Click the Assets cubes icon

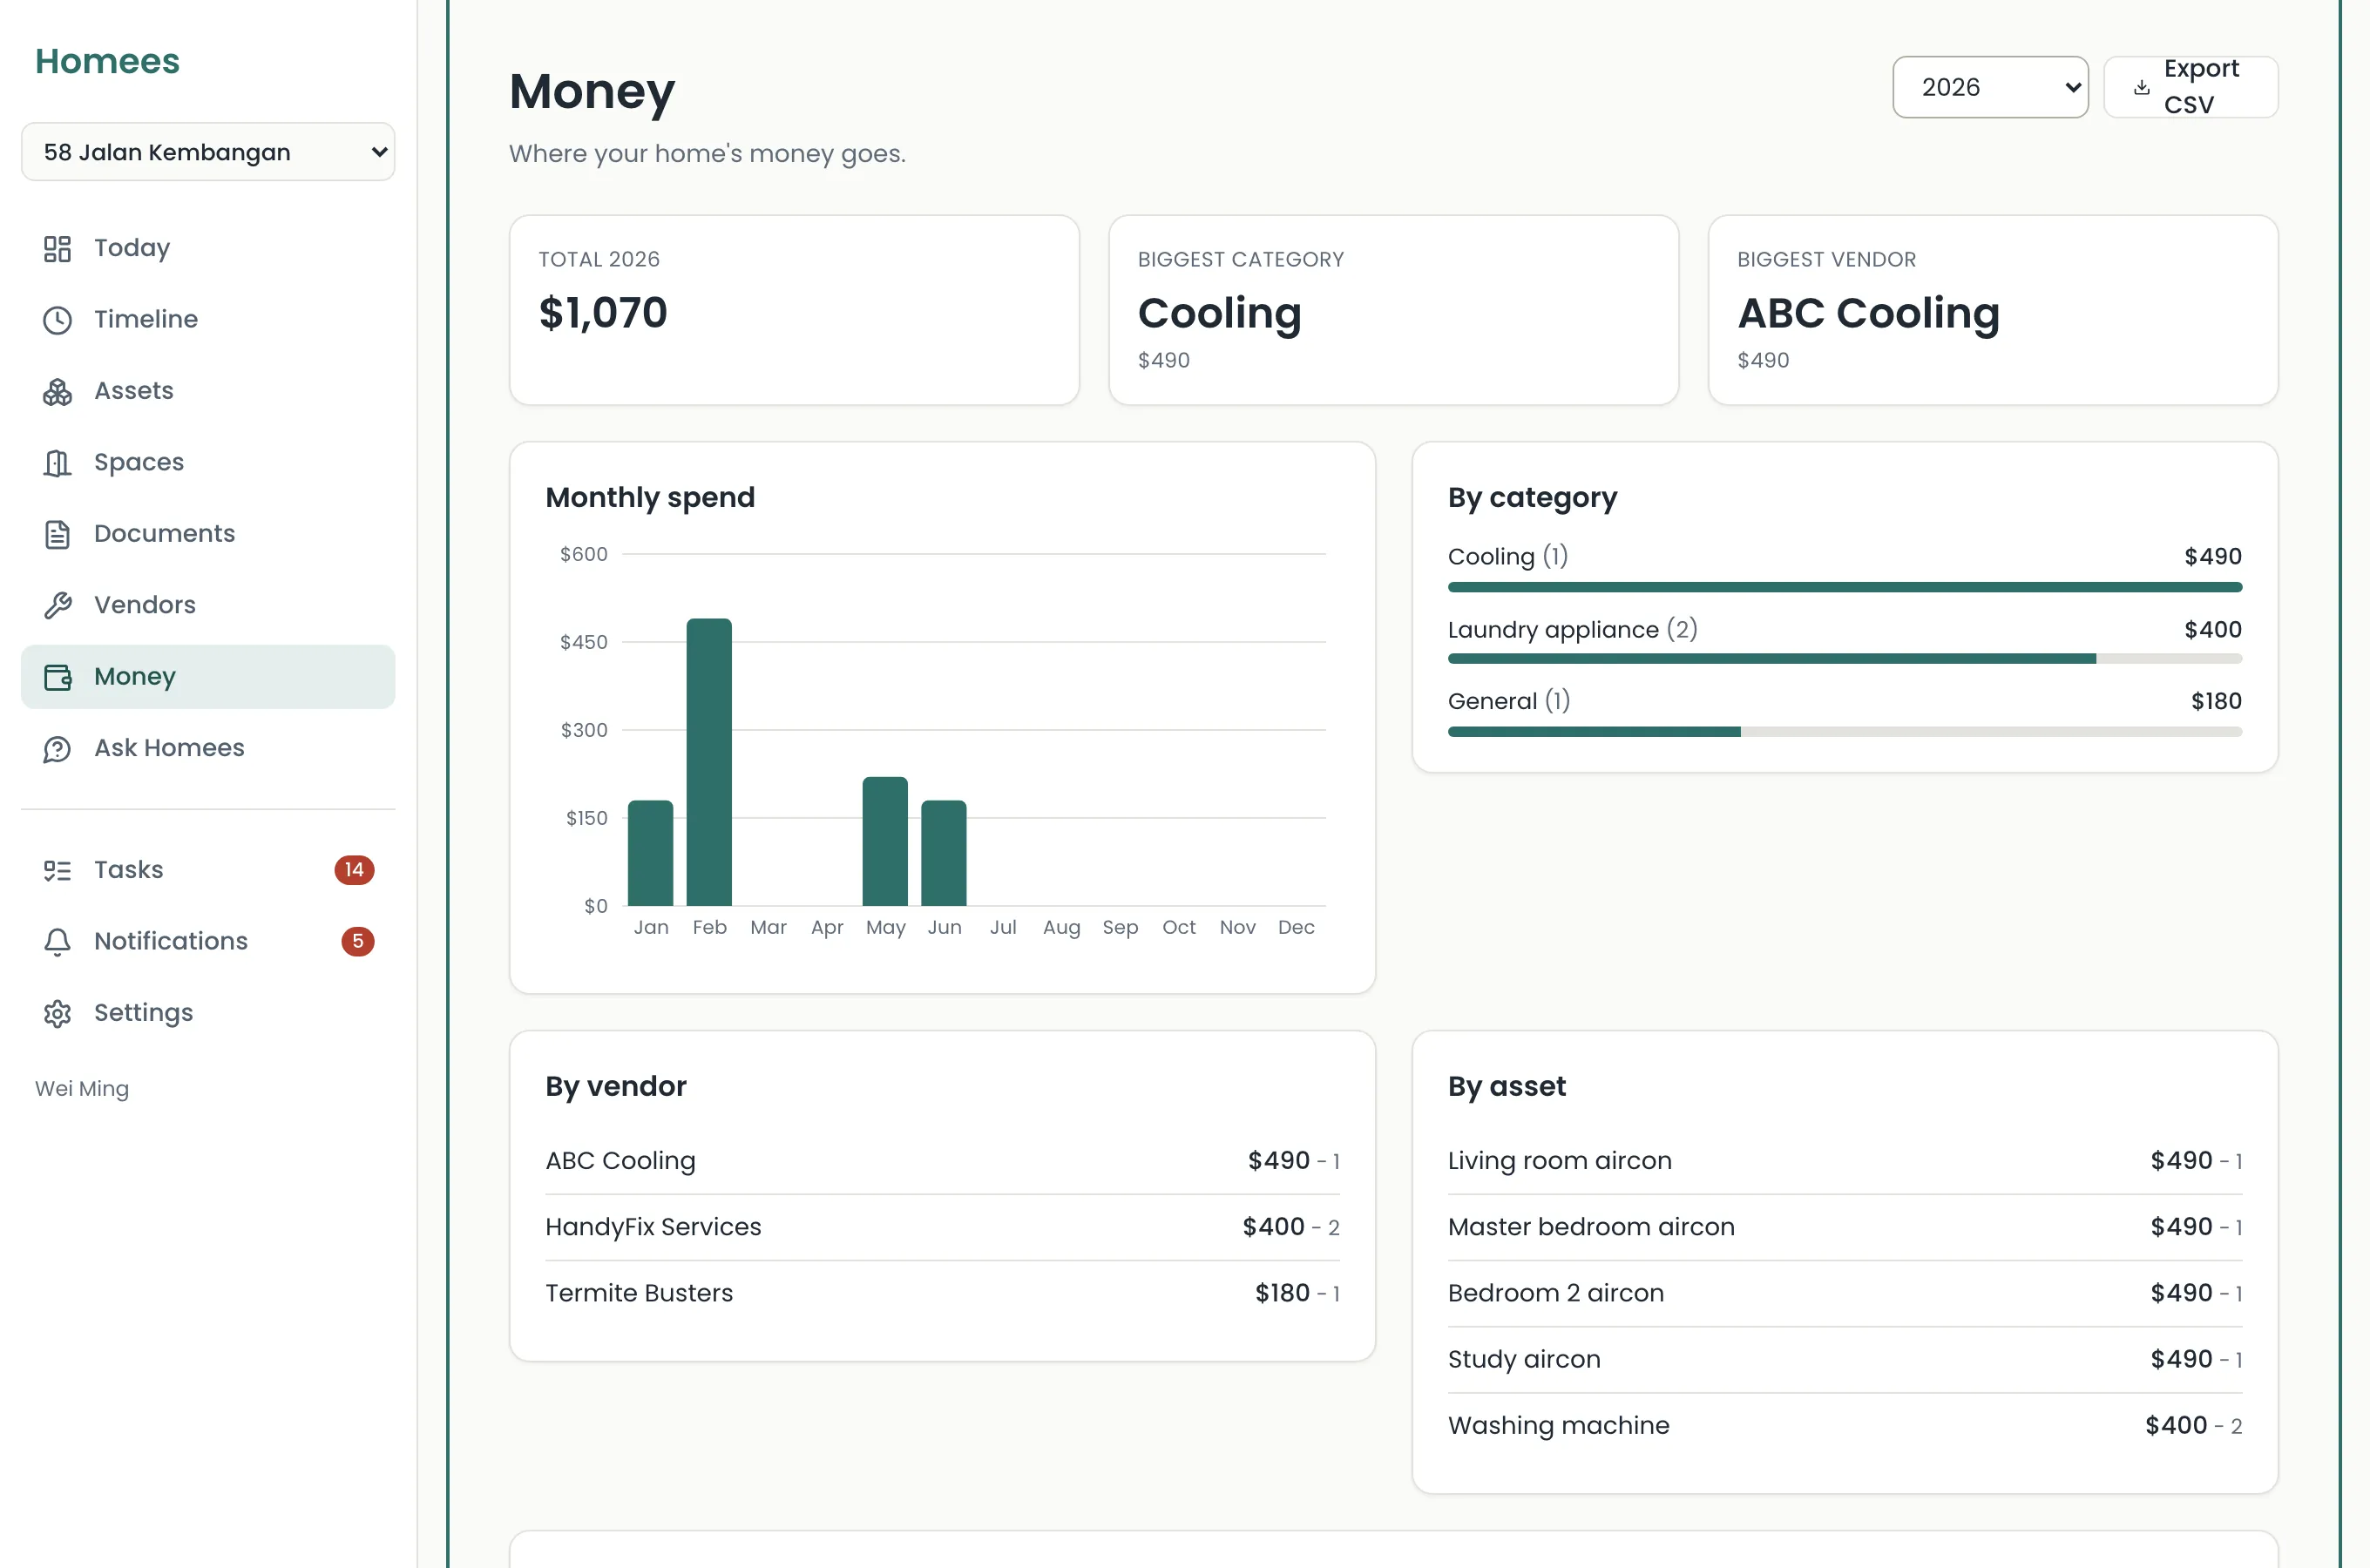pos(57,391)
